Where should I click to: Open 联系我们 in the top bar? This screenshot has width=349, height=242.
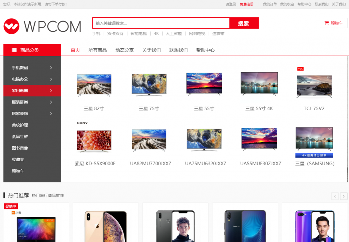(x=321, y=4)
